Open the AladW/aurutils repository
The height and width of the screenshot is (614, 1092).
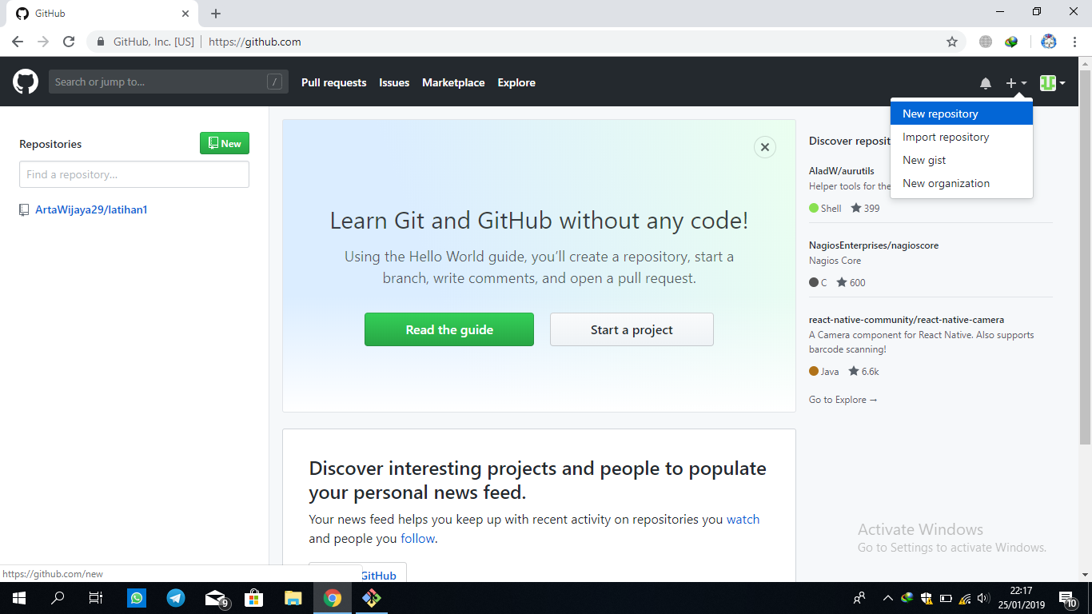click(x=842, y=171)
